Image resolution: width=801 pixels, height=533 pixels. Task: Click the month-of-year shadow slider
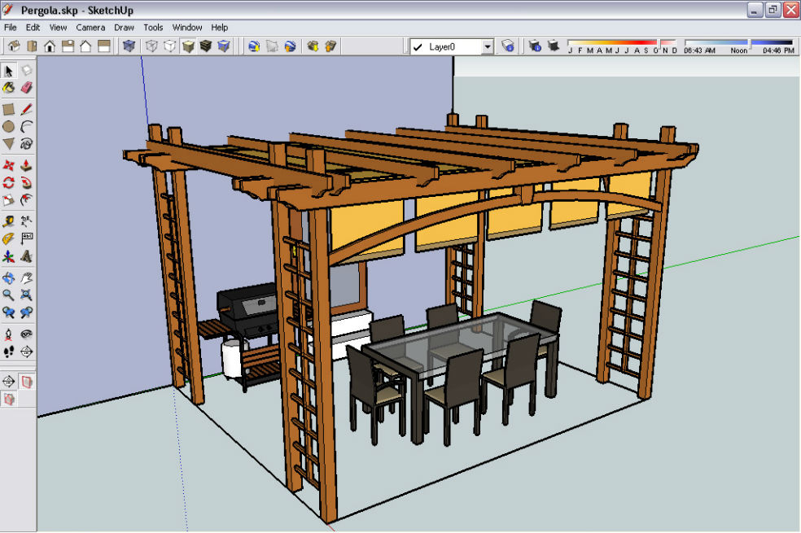click(622, 43)
